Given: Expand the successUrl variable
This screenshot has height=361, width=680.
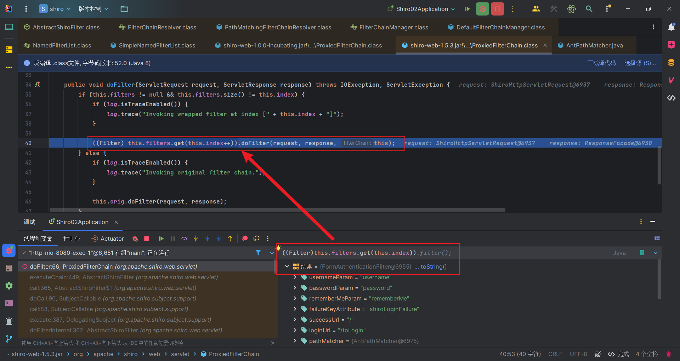Looking at the screenshot, I should coord(295,320).
